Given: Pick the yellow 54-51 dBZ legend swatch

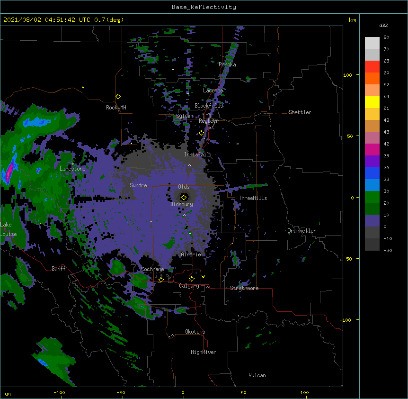Looking at the screenshot, I should point(372,102).
